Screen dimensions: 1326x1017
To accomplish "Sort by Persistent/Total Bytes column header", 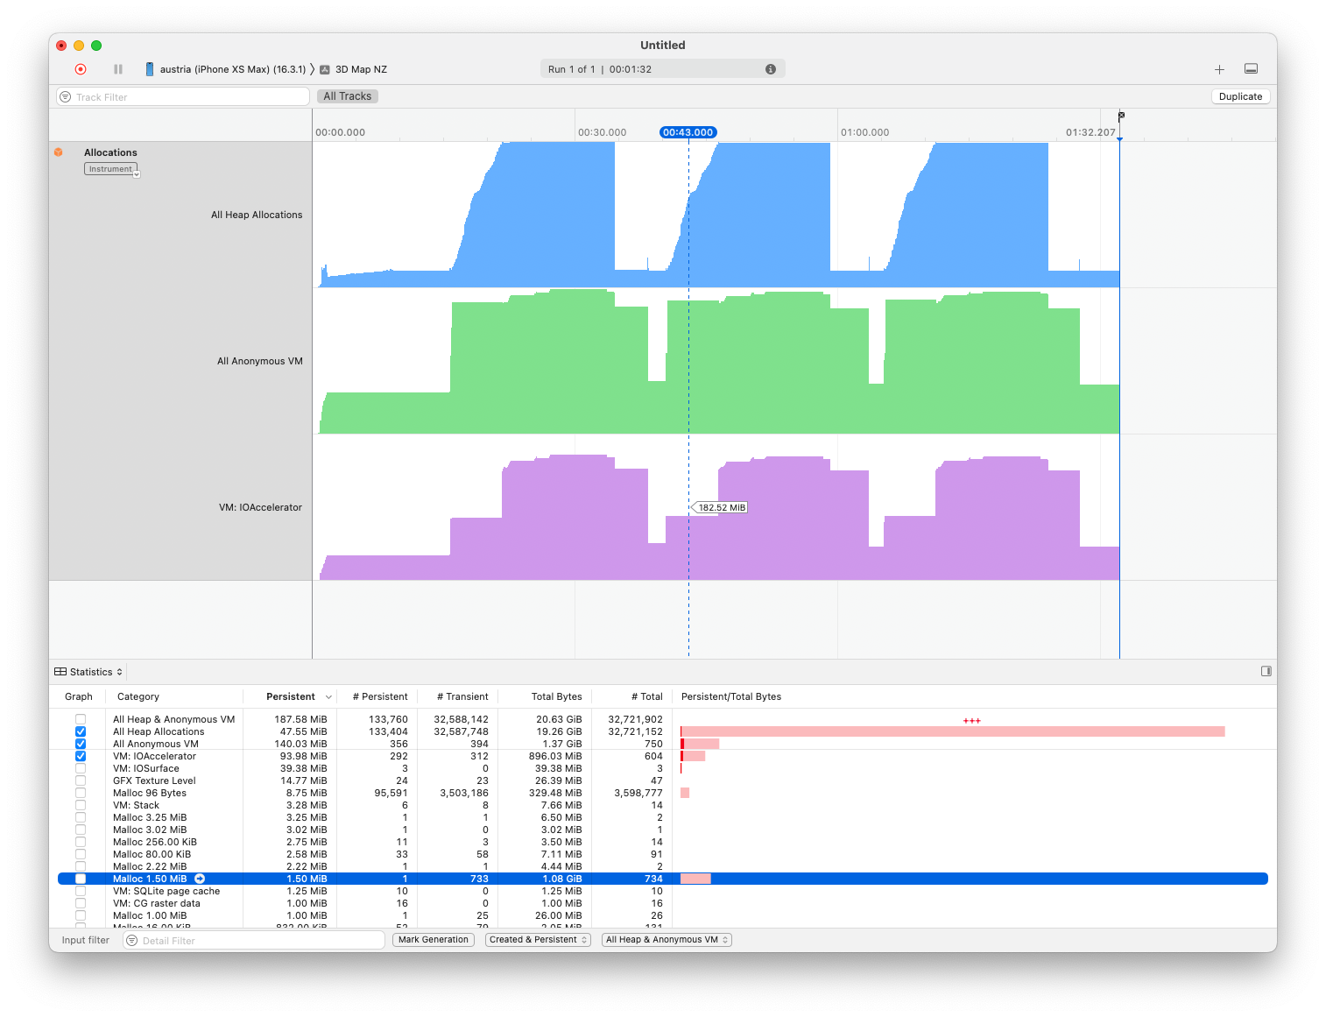I will pos(731,696).
